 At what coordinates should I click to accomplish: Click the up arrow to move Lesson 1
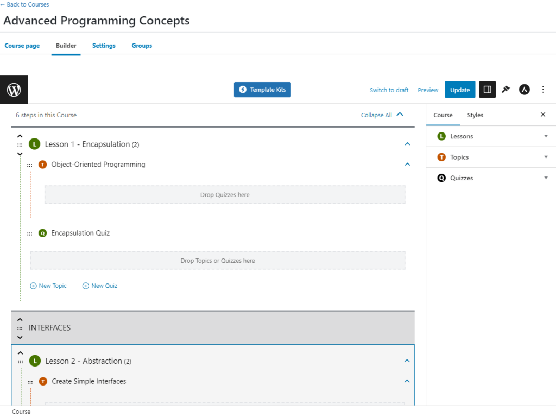(20, 136)
